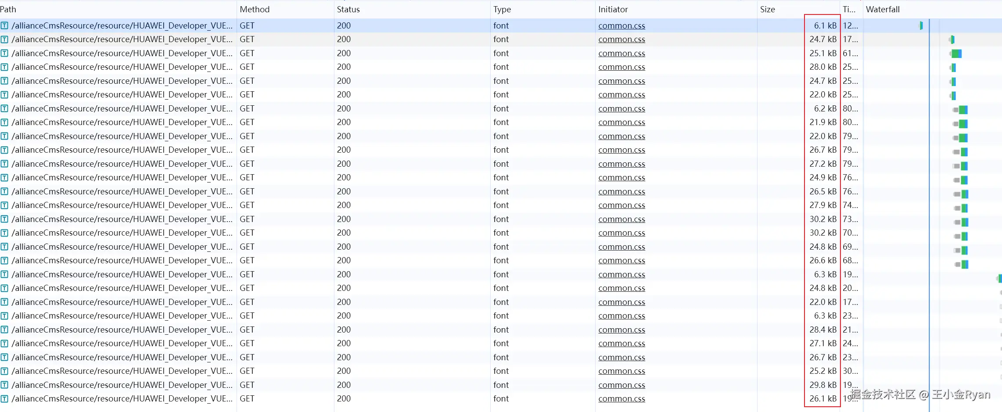
Task: Sort by the Initiator column header
Action: pyautogui.click(x=613, y=9)
